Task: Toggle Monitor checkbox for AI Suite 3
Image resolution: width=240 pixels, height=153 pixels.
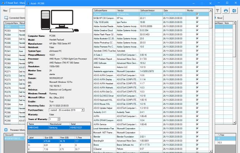Action: point(197,55)
